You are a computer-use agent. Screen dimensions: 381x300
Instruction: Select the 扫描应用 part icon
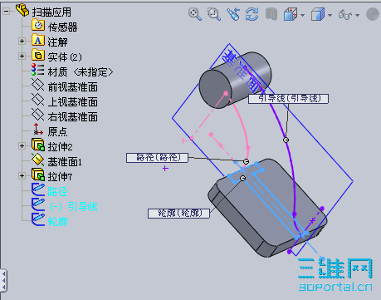click(22, 11)
